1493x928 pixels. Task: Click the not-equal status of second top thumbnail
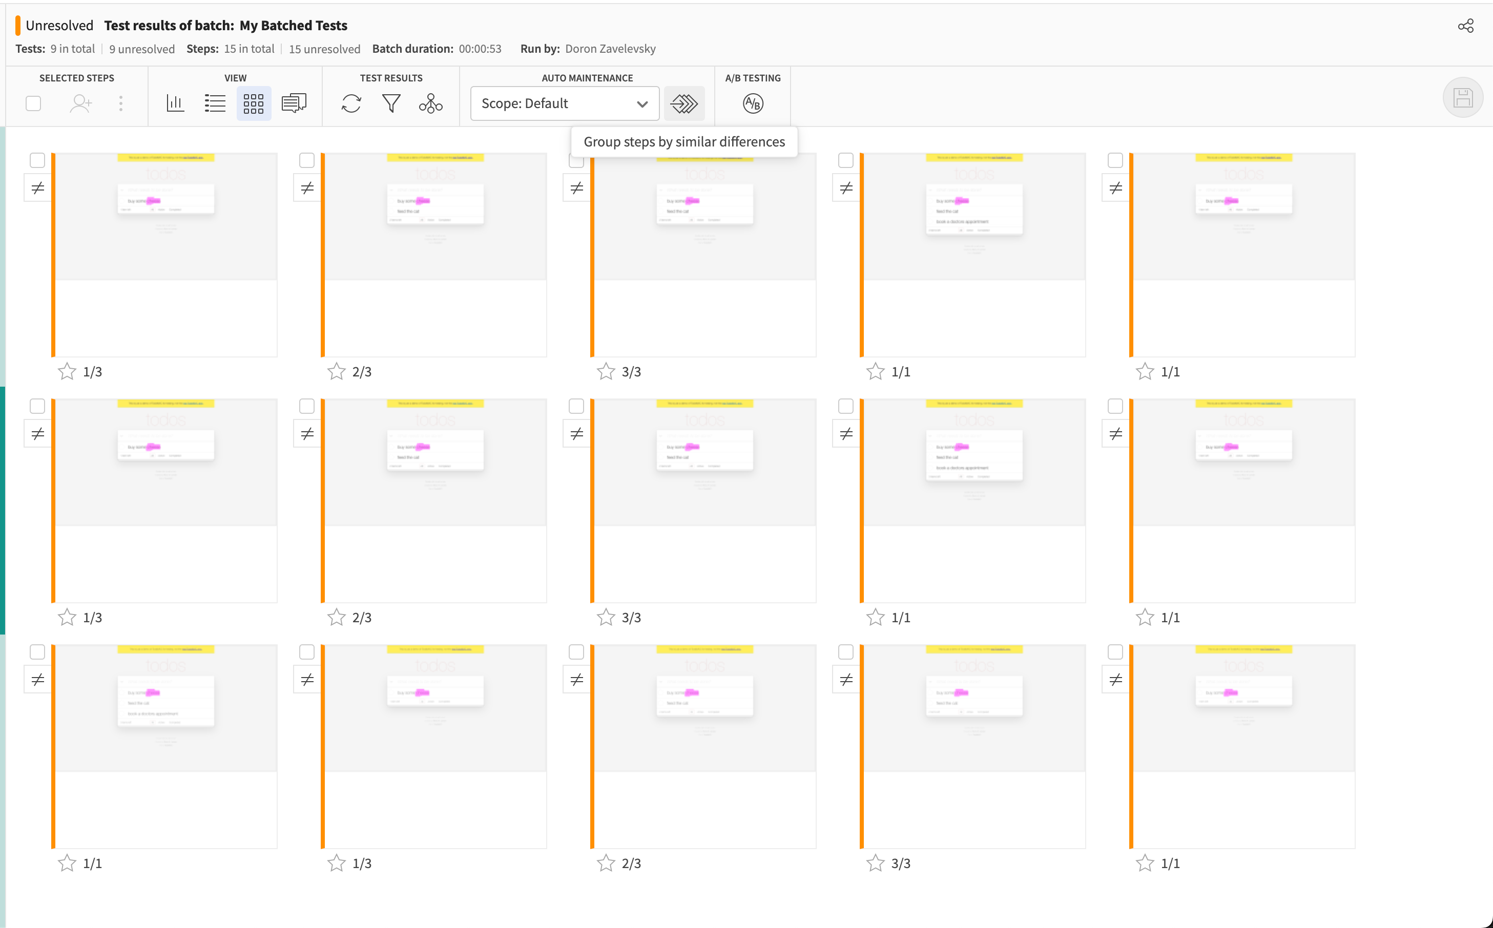(x=307, y=188)
